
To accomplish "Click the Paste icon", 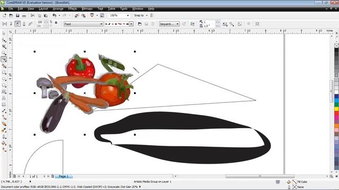I will coord(46,15).
